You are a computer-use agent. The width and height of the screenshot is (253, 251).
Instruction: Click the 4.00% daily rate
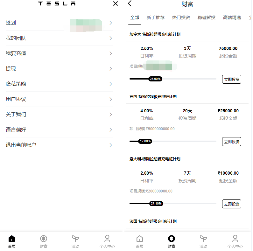(146, 111)
